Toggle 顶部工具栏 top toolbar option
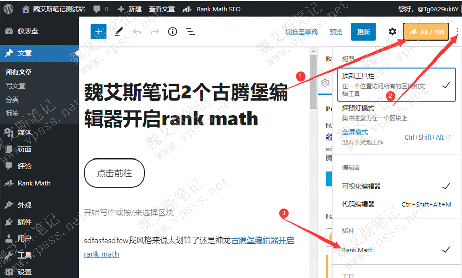The image size is (462, 278). point(397,85)
